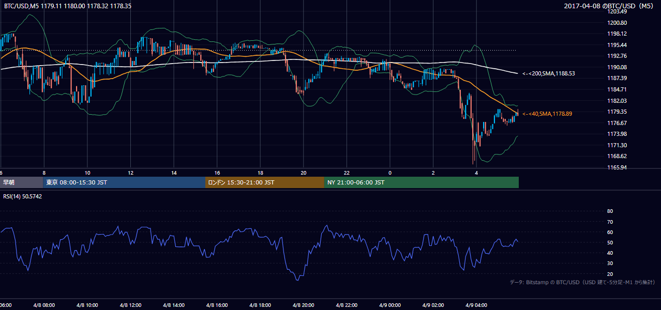Click RSI scale label 30
The image size is (661, 310).
point(610,263)
